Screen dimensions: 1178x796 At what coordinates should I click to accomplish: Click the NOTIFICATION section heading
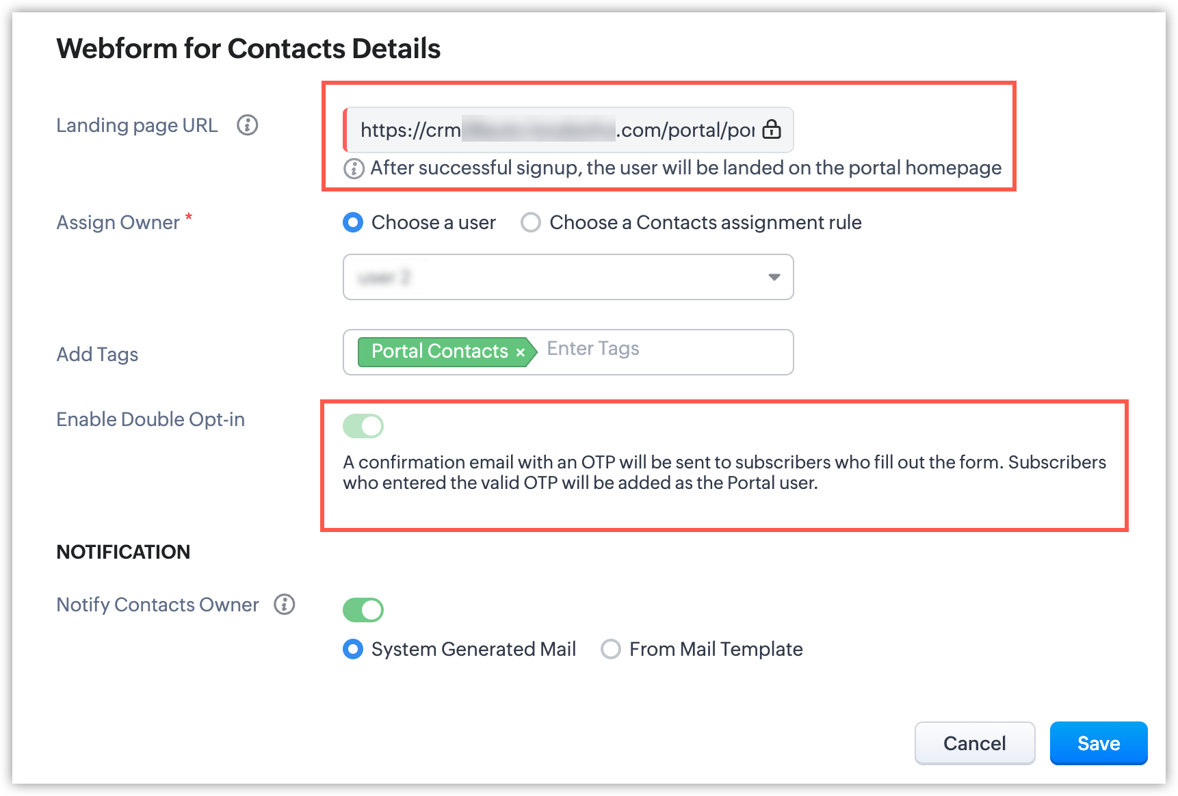[123, 552]
